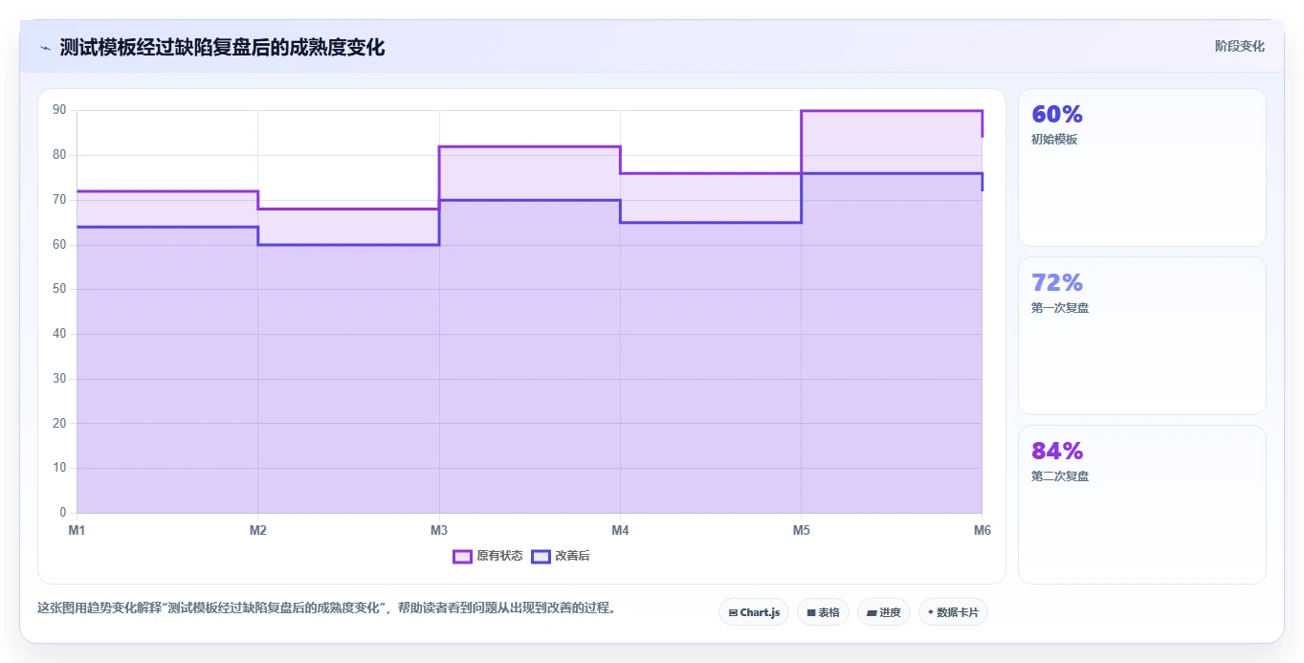Open the 84% 第二次复盘 card

[1142, 504]
